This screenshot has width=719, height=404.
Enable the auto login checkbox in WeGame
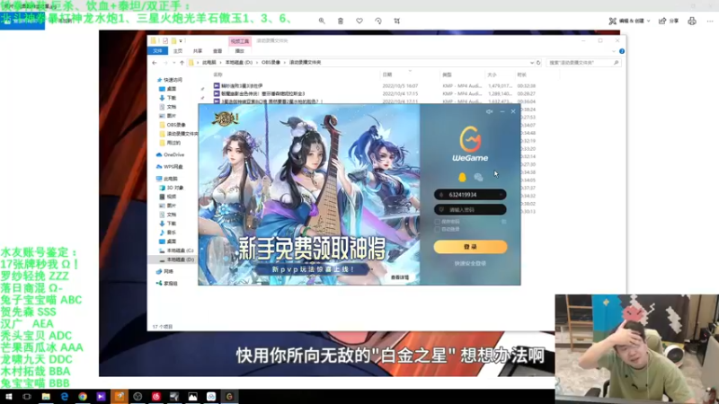[438, 229]
